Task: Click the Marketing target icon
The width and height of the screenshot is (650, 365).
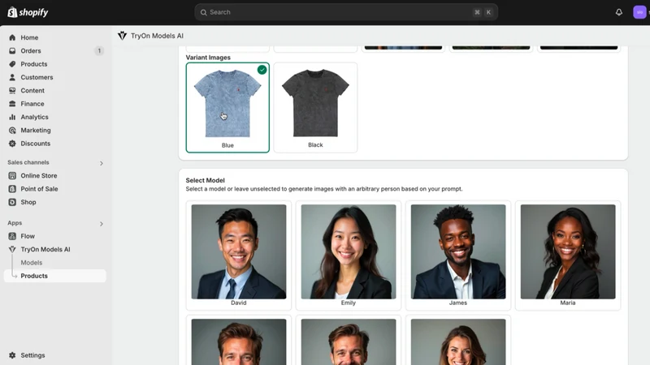Action: point(12,131)
